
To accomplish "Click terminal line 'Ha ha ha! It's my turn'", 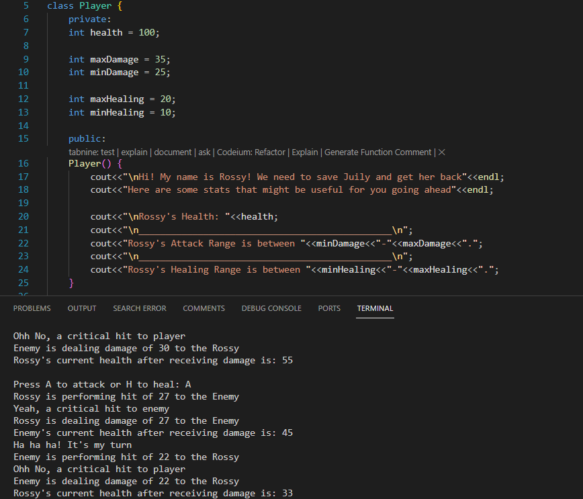I will [73, 445].
